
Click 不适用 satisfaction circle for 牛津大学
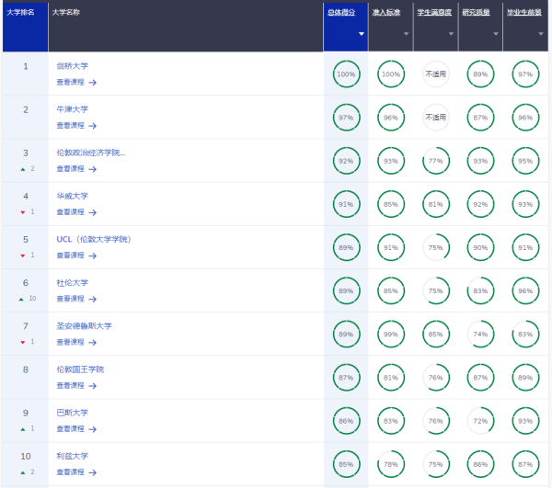(x=436, y=118)
